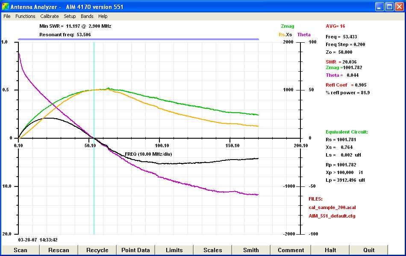Click the 'FREQ (10.00 MHz/div)' axis label
The height and width of the screenshot is (256, 406).
point(148,154)
